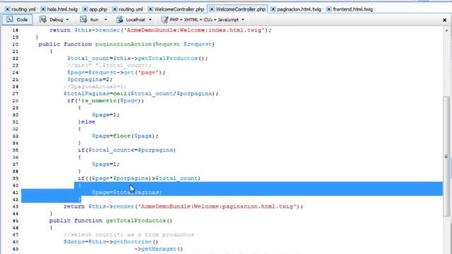Close the active WelcomeController.php tab via its x icon
452x254 pixels.
pos(212,9)
